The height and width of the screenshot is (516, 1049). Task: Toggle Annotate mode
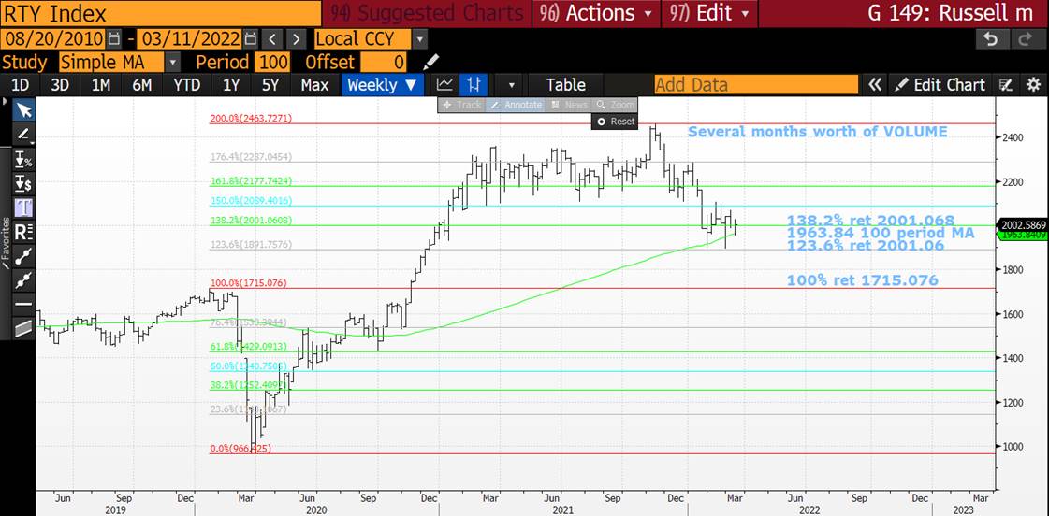(x=515, y=105)
